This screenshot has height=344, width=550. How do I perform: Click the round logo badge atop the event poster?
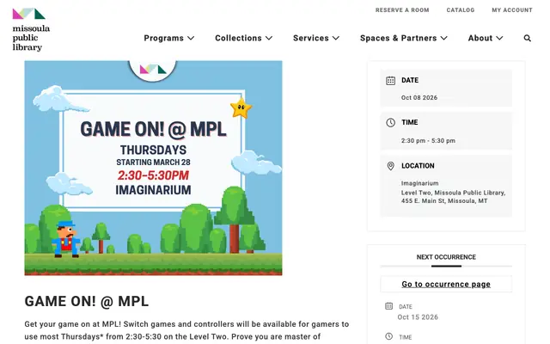(153, 71)
